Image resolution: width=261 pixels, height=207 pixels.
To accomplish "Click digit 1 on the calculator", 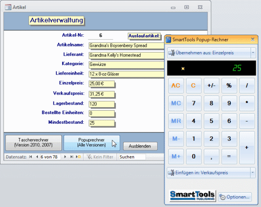I will [194, 139].
